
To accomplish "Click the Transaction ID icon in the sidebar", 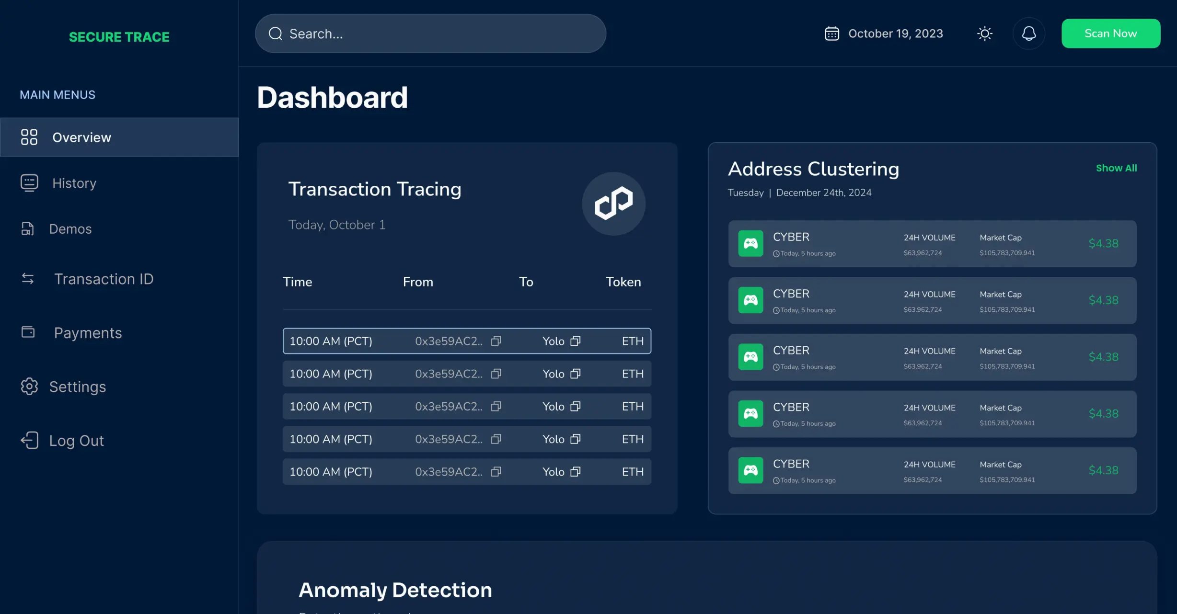I will 27,279.
